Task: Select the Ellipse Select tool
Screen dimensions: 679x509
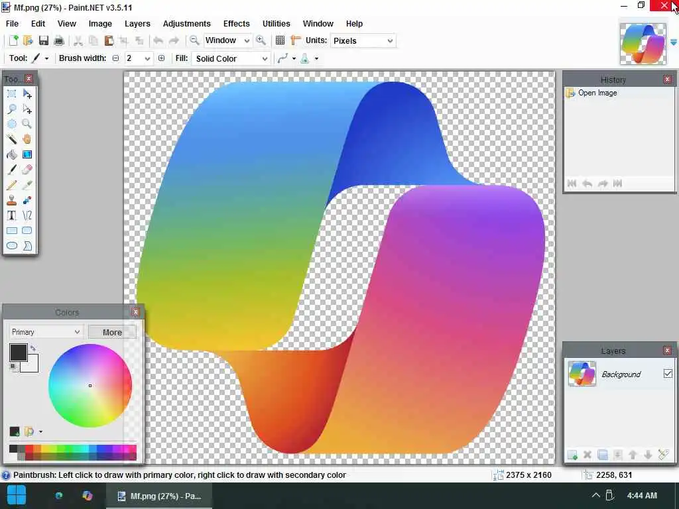Action: (x=12, y=124)
